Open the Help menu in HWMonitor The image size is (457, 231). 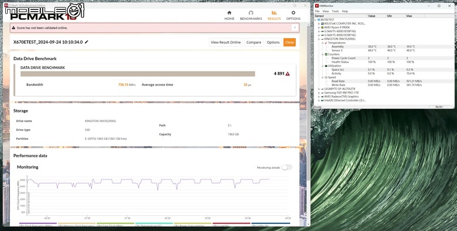tap(345, 11)
